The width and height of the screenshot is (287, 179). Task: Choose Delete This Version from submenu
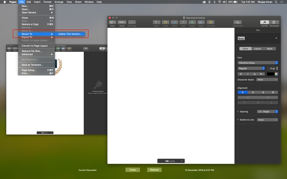pos(70,34)
